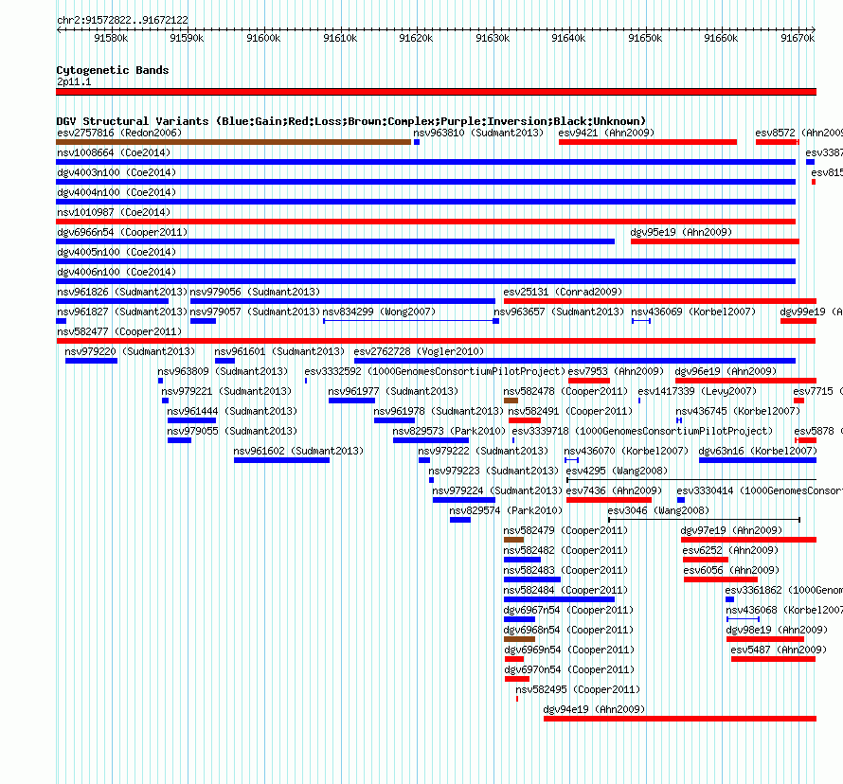Click the esv2757816 (Redon2006) variant label
Viewport: 843px width, 784px height.
coord(119,133)
